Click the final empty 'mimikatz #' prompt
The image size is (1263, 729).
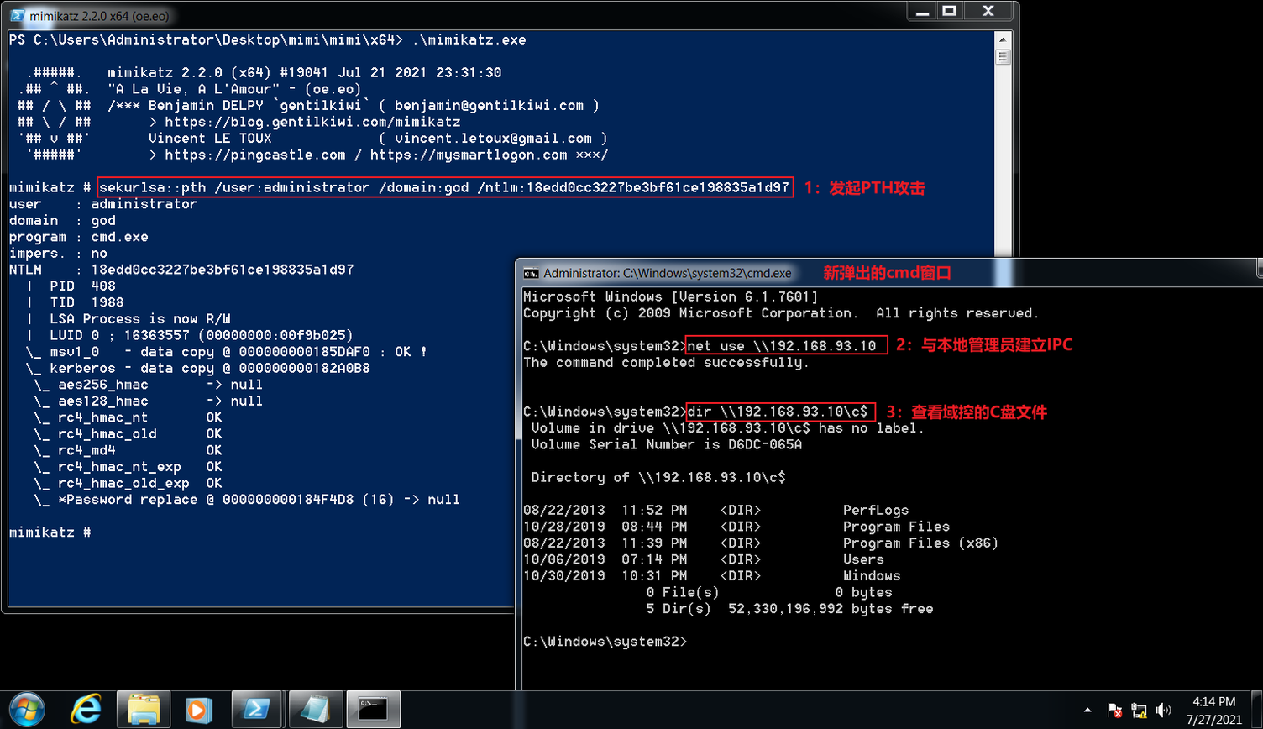(50, 532)
